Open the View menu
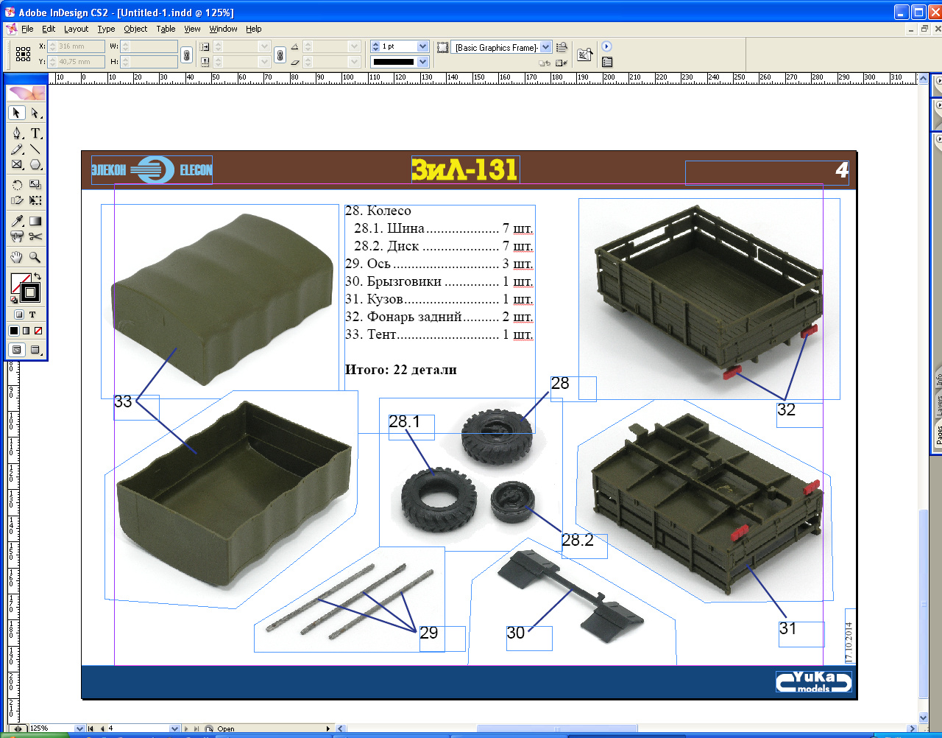Viewport: 942px width, 738px height. point(192,29)
